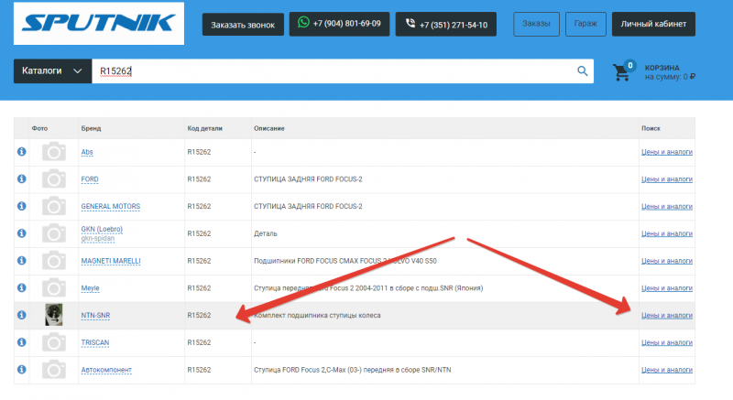The height and width of the screenshot is (400, 733).
Task: Click the SPUTNIK logo
Action: tap(99, 23)
